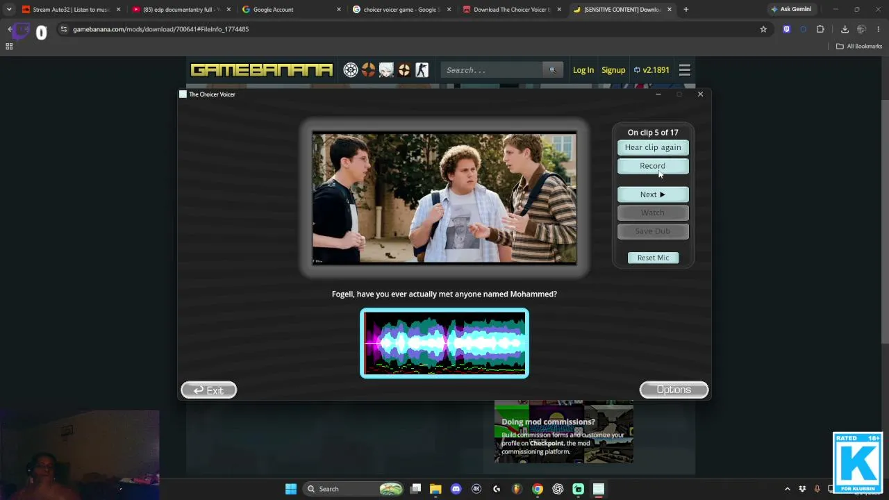The image size is (889, 500).
Task: Click the first round game icon after the logo
Action: (351, 70)
